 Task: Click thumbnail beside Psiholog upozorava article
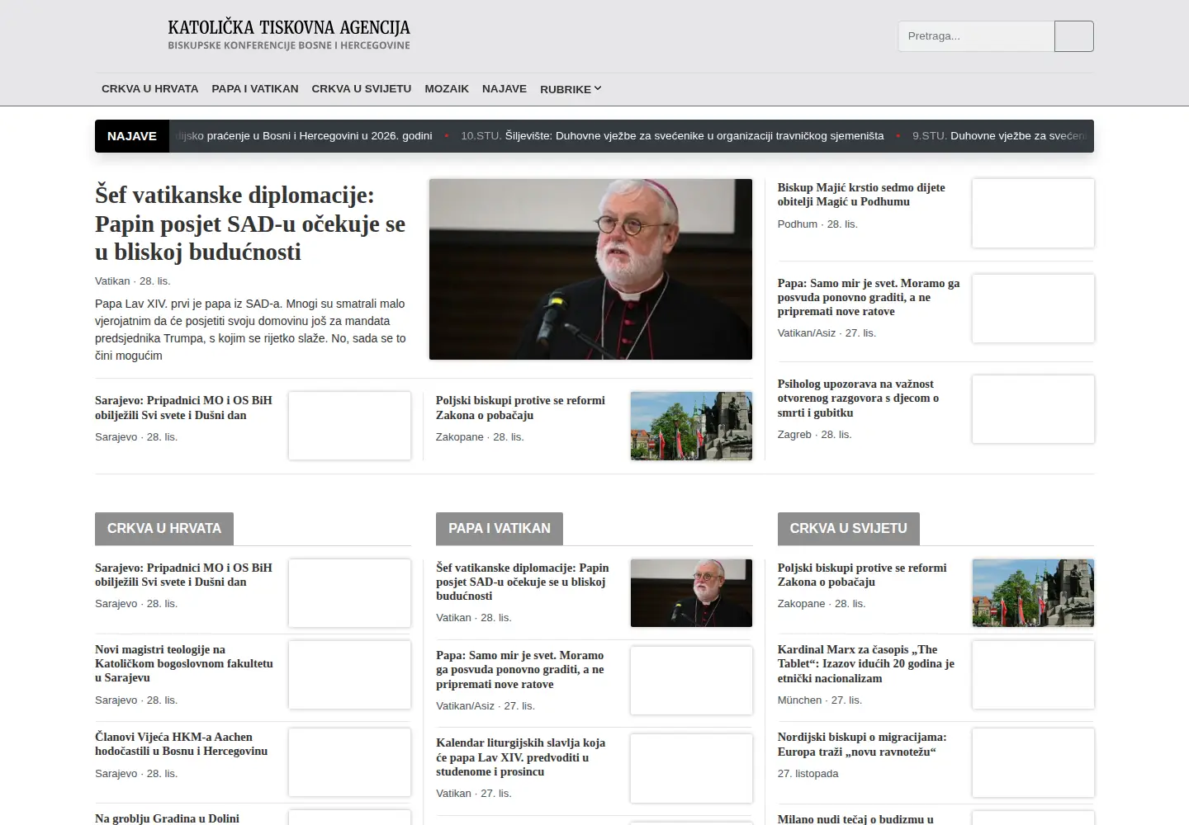(1033, 409)
